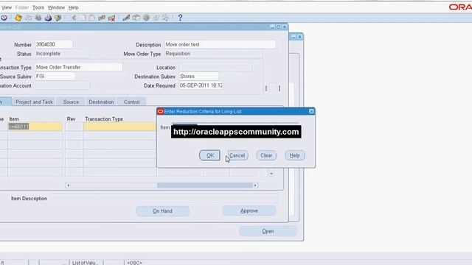
Task: Click the descriptive flexfield bracket box in header
Action: pos(272,88)
